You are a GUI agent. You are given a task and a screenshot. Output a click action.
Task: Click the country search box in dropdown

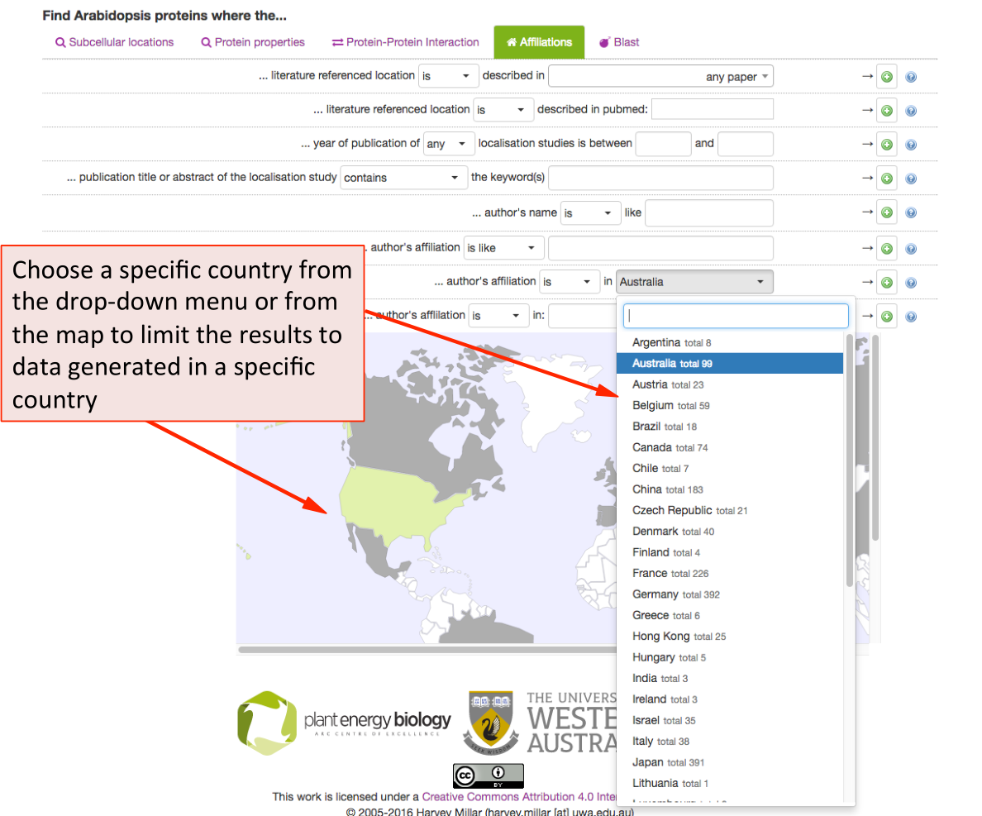[x=736, y=316]
